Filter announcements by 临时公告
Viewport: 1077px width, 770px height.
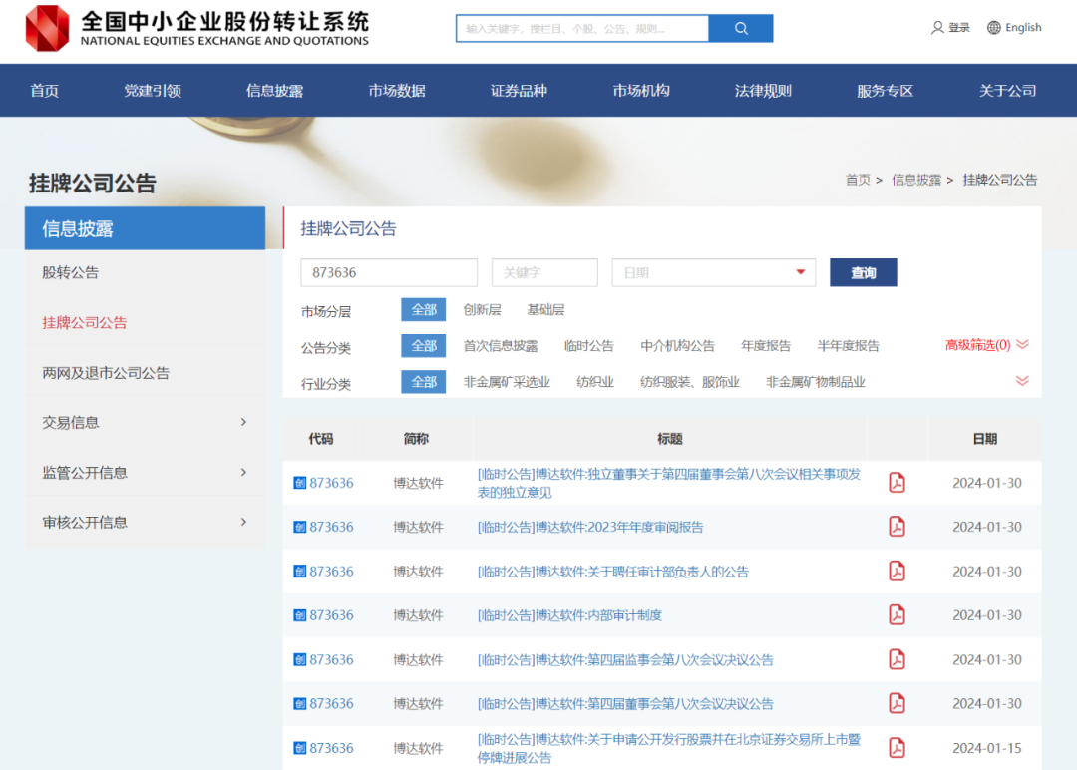tap(588, 345)
